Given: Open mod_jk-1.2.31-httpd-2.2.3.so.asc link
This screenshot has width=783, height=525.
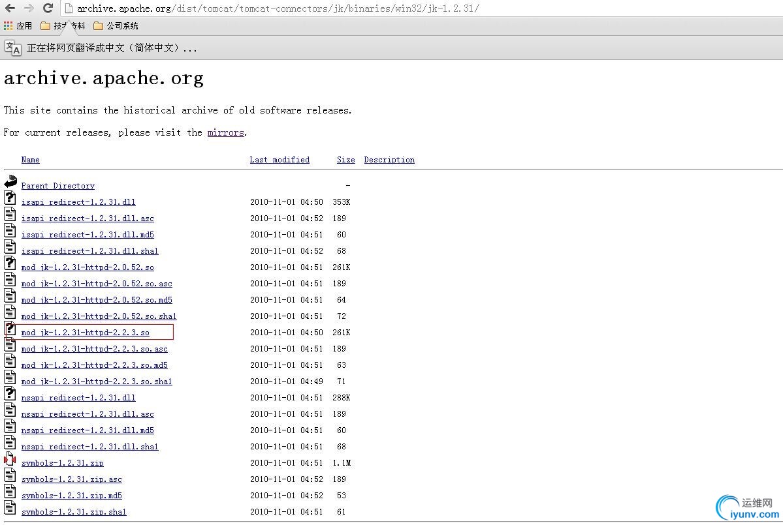Looking at the screenshot, I should pos(95,349).
